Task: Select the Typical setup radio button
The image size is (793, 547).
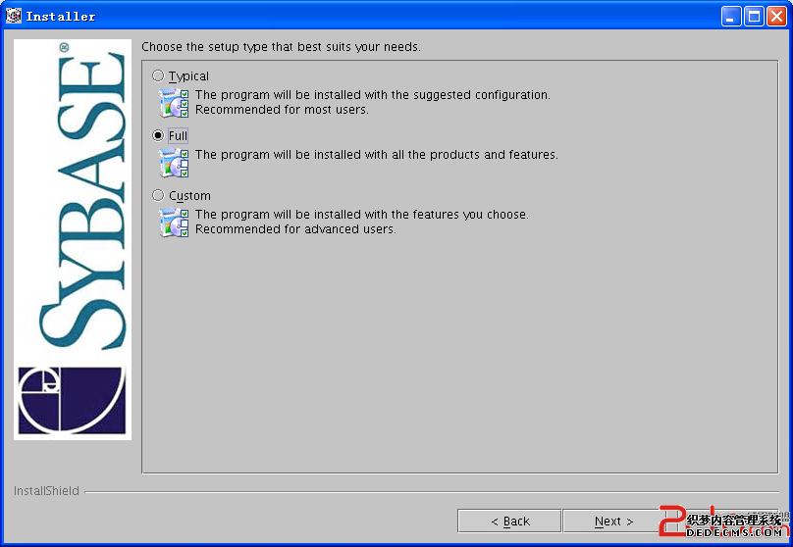Action: pos(158,76)
